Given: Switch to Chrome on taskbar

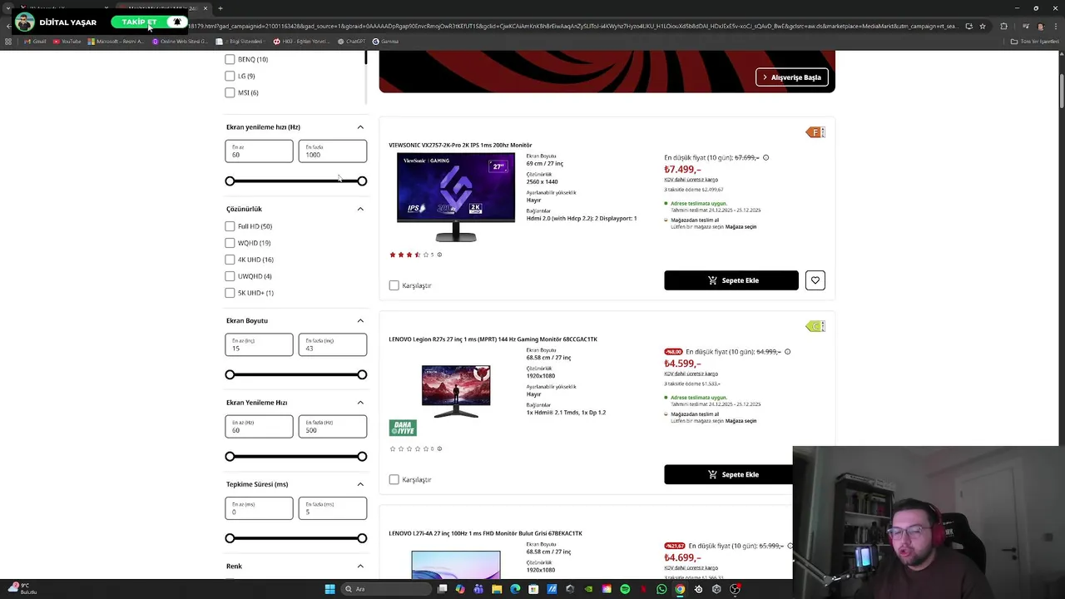Looking at the screenshot, I should coord(680,589).
